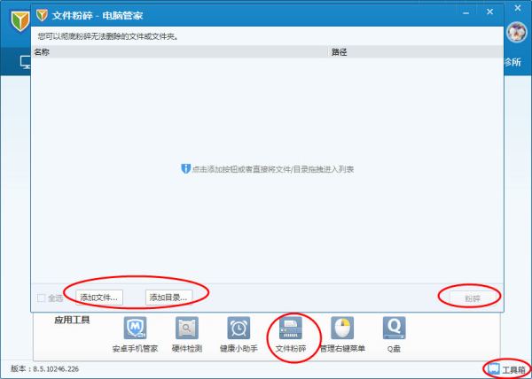Click the drag hint text in the empty list

coord(273,169)
